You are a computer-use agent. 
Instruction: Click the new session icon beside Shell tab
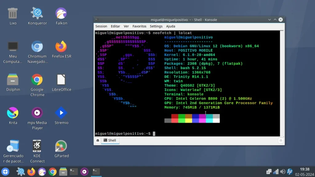pos(98,140)
